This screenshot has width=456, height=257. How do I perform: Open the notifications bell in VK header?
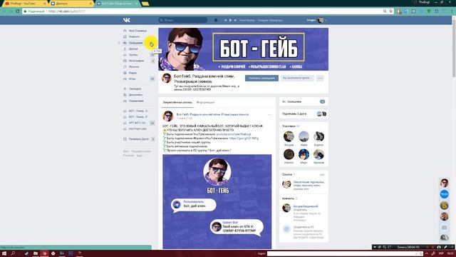pos(216,20)
